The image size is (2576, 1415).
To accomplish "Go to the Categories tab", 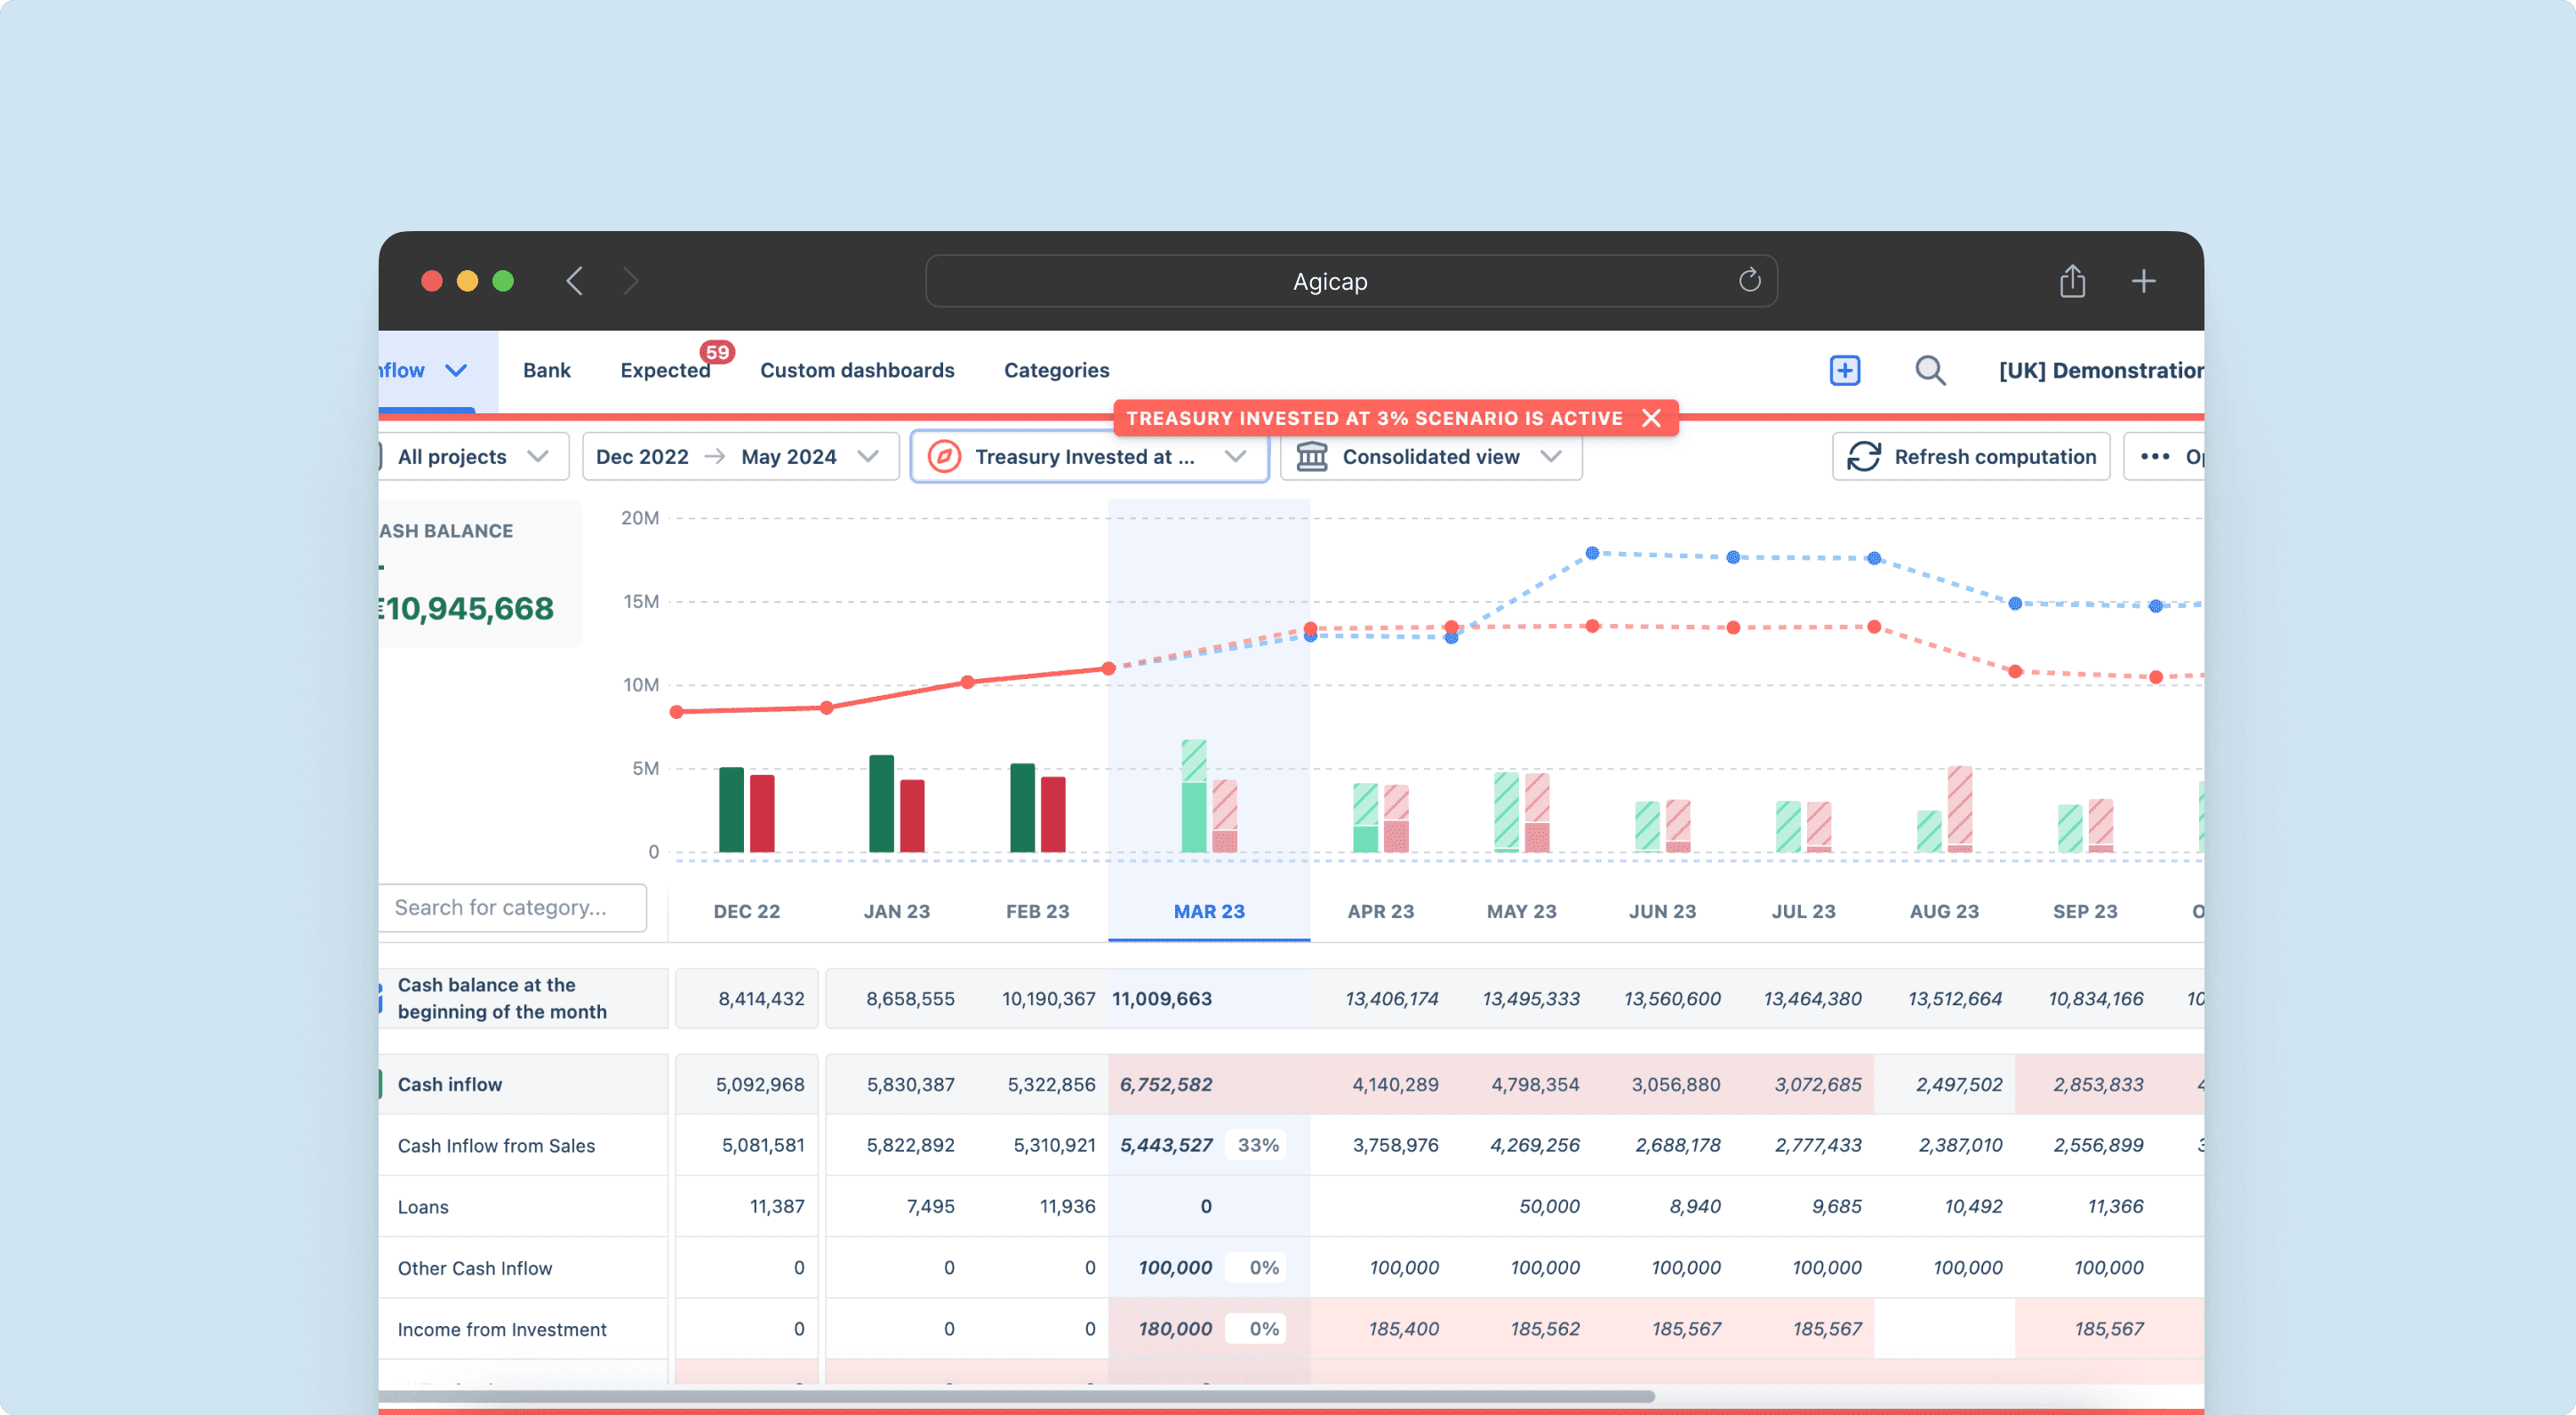I will pyautogui.click(x=1056, y=370).
